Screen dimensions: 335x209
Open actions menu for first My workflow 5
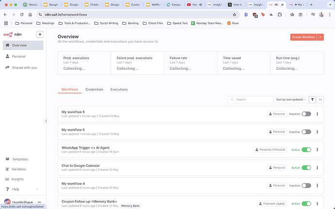317,114
